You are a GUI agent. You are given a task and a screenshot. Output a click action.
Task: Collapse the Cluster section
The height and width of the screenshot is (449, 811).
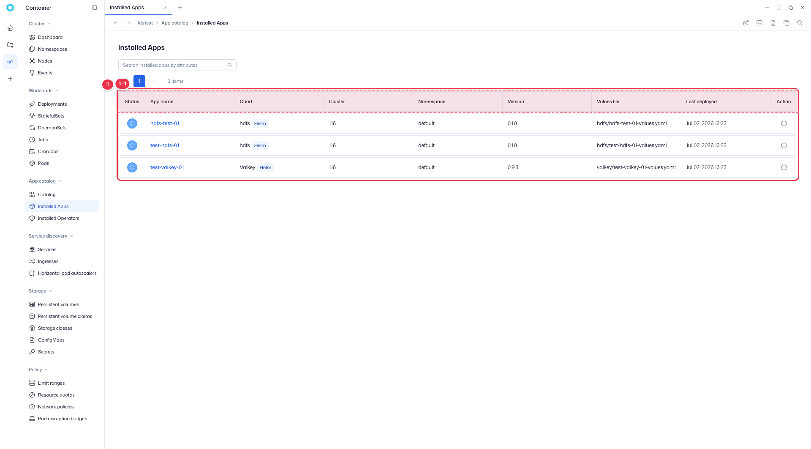click(x=40, y=24)
